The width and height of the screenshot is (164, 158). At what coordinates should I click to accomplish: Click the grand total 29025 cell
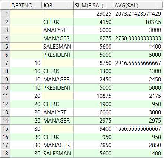tap(94, 14)
